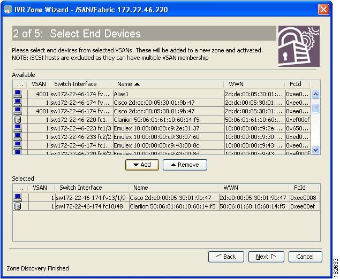Sort Available list by WWN header
Viewport: 340px width, 279px height.
(254, 84)
